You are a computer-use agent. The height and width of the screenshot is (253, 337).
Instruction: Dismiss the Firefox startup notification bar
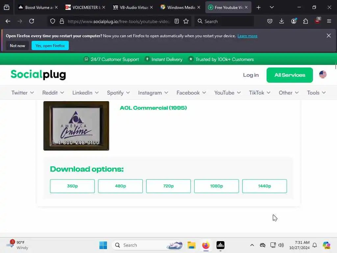(329, 36)
